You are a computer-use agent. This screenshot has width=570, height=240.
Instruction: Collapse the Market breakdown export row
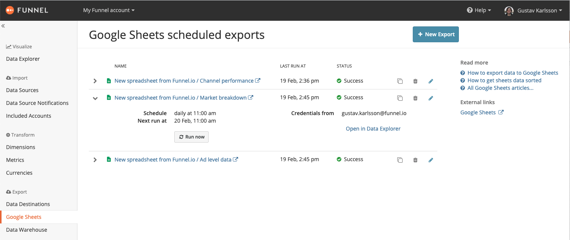tap(95, 98)
